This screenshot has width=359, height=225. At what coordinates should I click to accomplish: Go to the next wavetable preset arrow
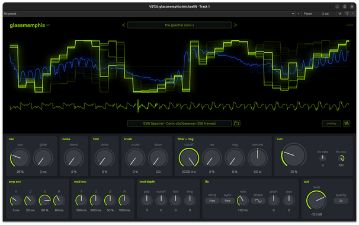[235, 25]
